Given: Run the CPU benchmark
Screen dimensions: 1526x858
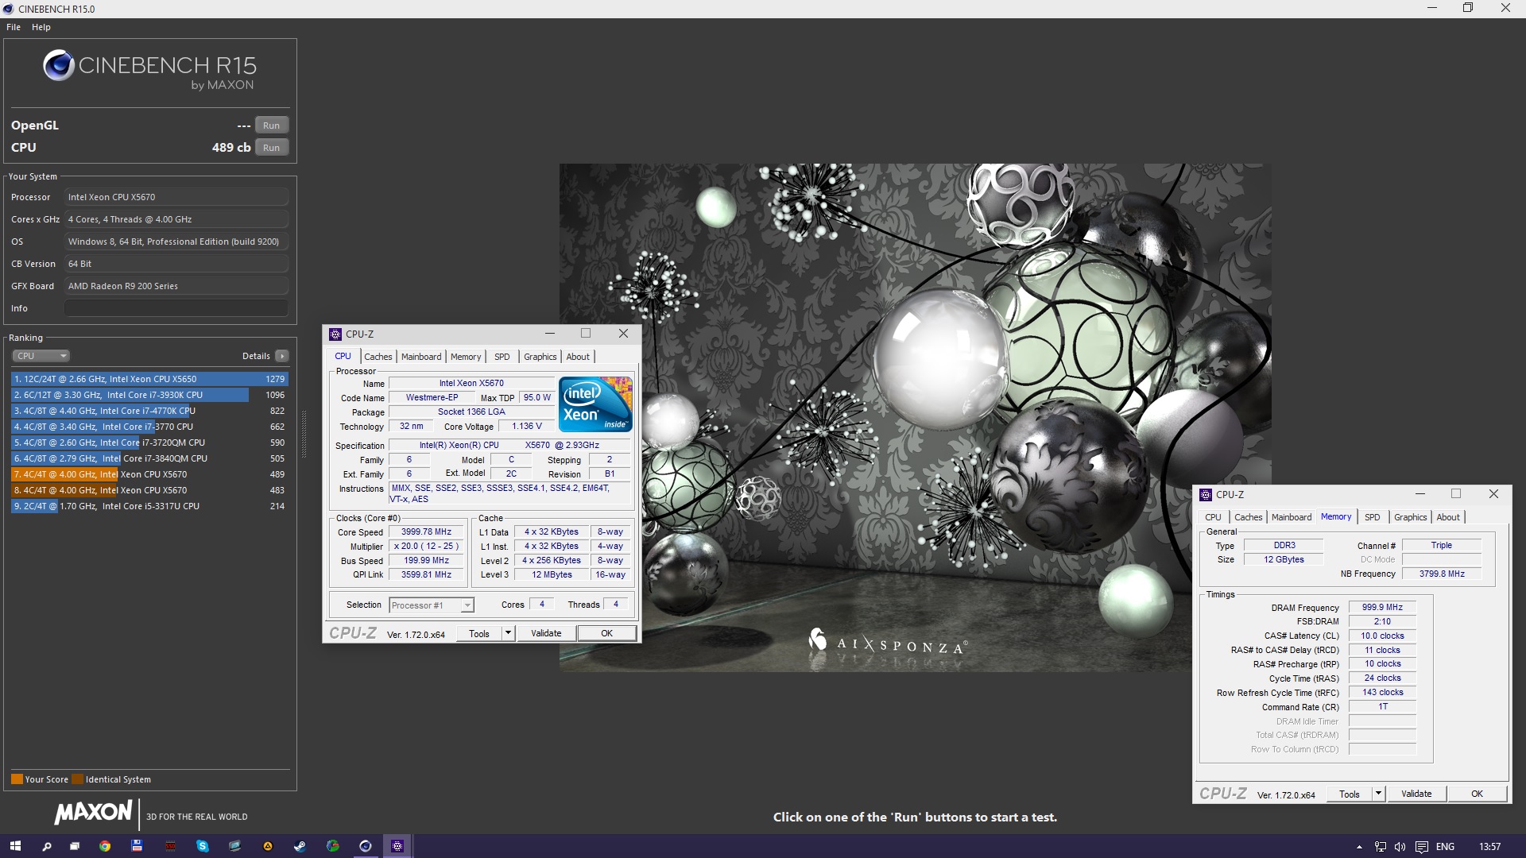Looking at the screenshot, I should coord(271,148).
